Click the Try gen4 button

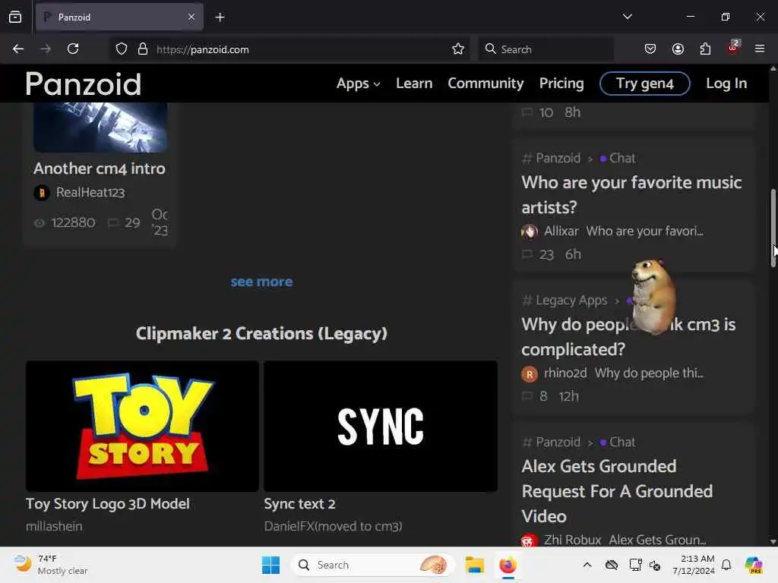644,84
